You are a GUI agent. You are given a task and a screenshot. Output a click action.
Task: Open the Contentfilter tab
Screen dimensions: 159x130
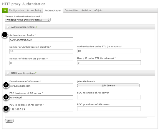pos(72,10)
